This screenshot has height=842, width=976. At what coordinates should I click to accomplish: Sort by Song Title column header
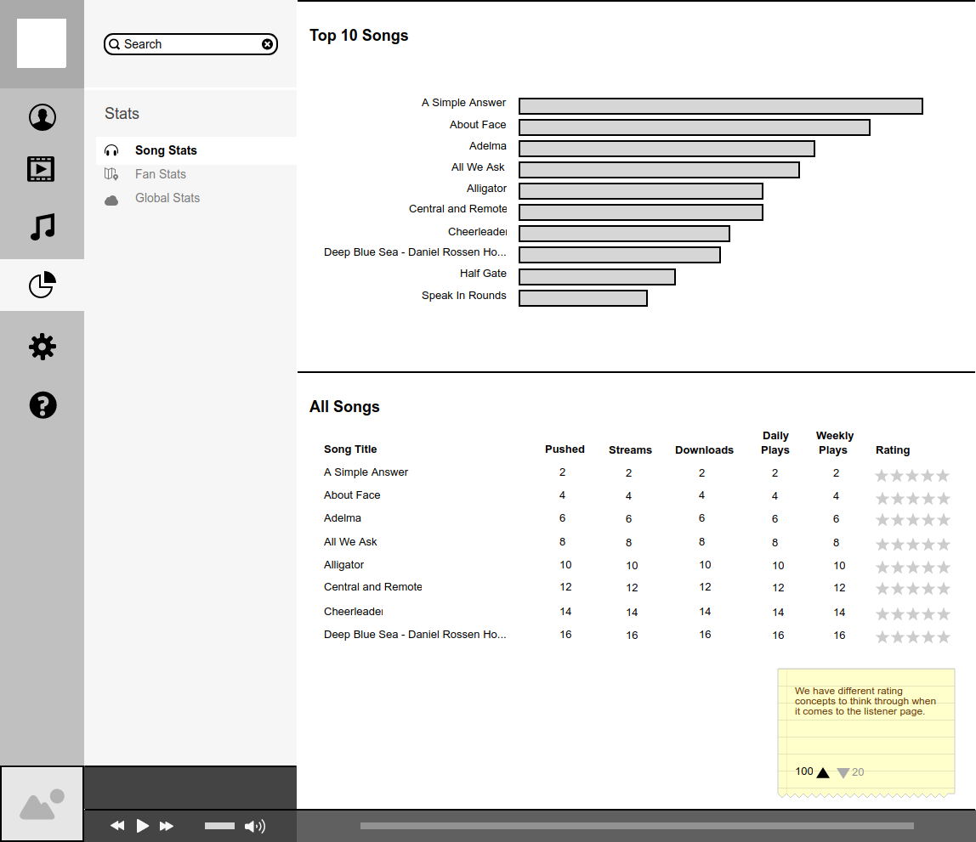(x=350, y=449)
